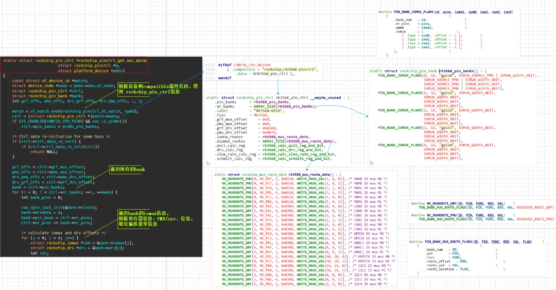Click the for loop over ctrl->nr_banks
This screenshot has height=290, width=556.
[64, 192]
